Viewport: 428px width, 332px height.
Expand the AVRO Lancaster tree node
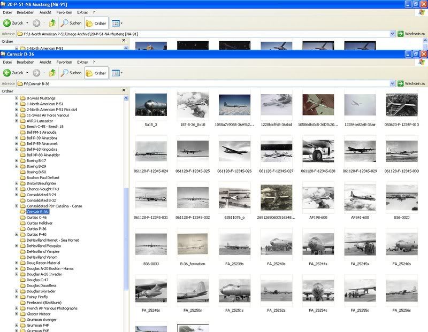(x=17, y=121)
